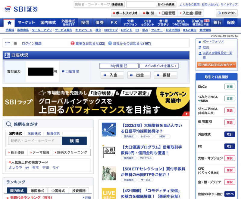
Task: Click the ログアウト button
Action: click(227, 13)
